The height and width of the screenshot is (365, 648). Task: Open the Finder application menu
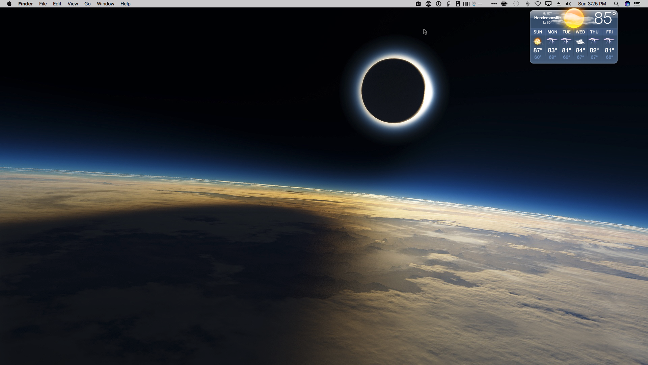pos(26,4)
